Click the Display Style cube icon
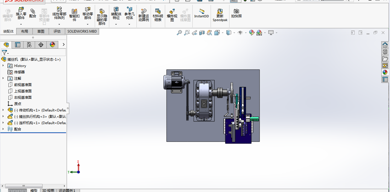Viewport: 390px width, 192px height. pyautogui.click(x=229, y=33)
